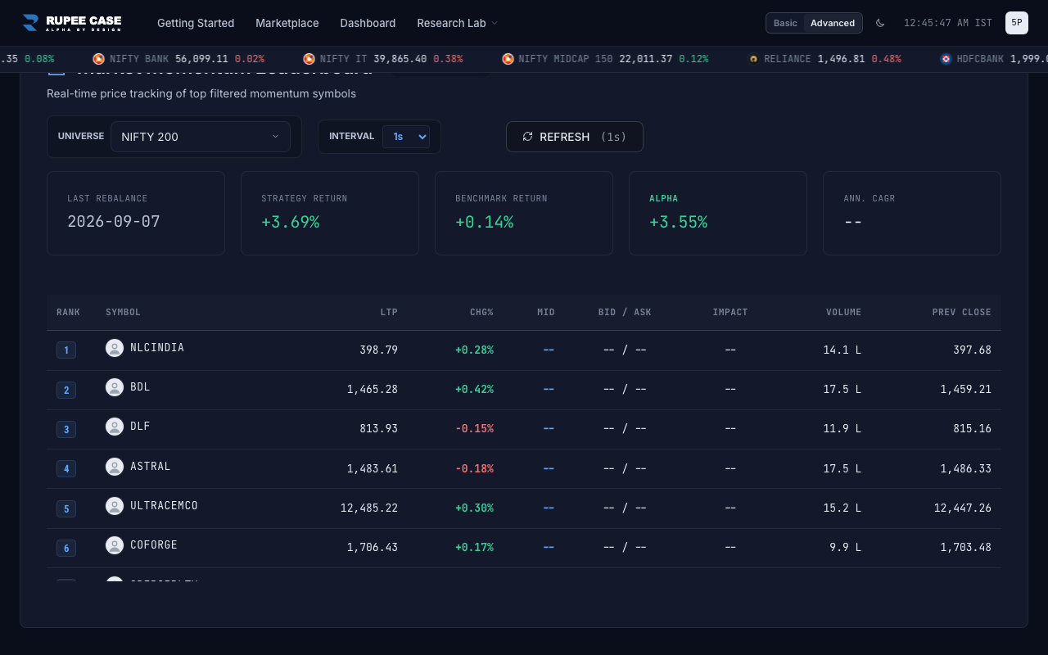Sort by the VOLUME column header

click(843, 312)
